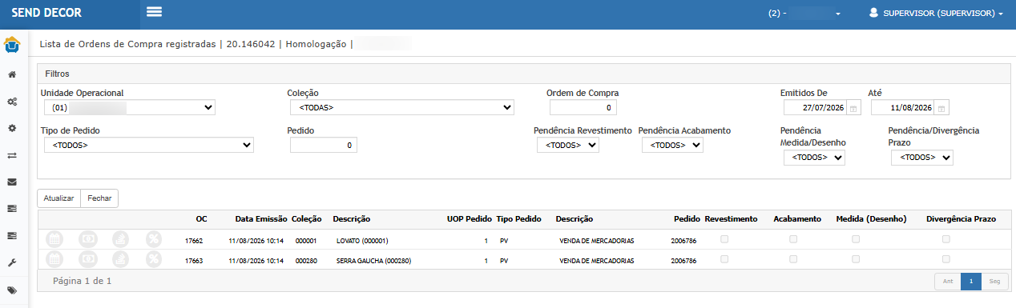The image size is (1016, 308).
Task: Open the Pendência Revestimento dropdown
Action: click(x=568, y=145)
